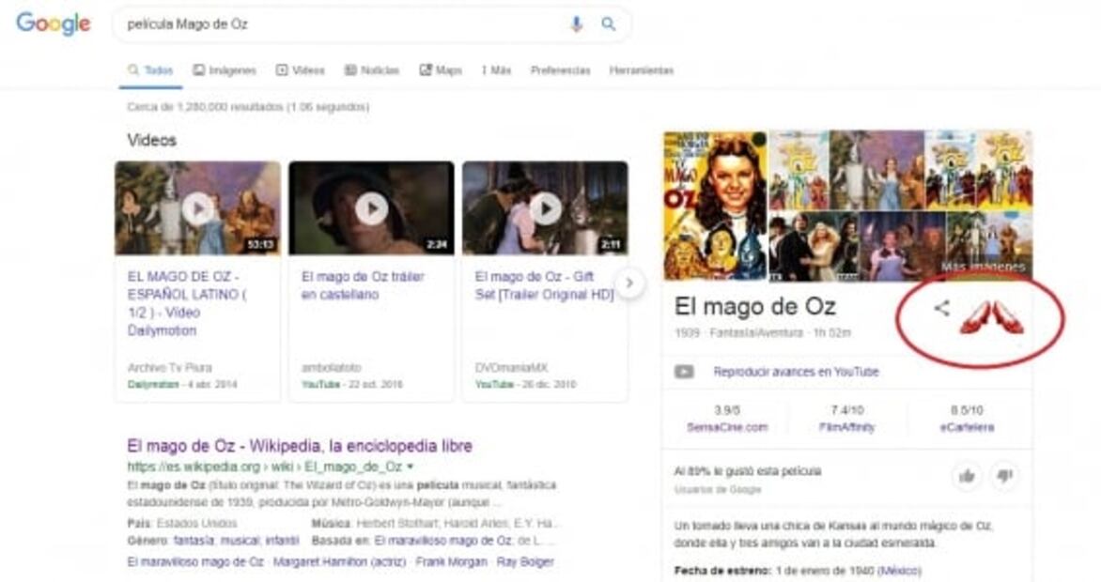Click the arrow to see more videos
The image size is (1101, 582).
pos(628,281)
